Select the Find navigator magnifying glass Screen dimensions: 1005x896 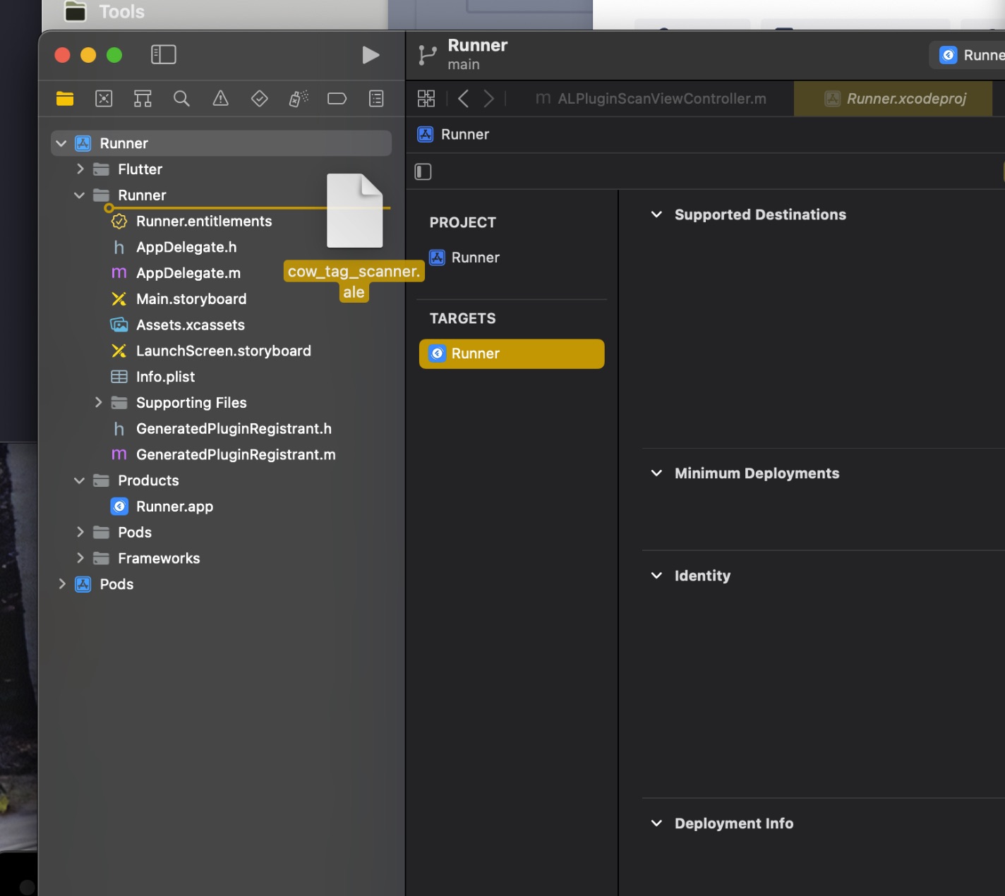pyautogui.click(x=181, y=99)
